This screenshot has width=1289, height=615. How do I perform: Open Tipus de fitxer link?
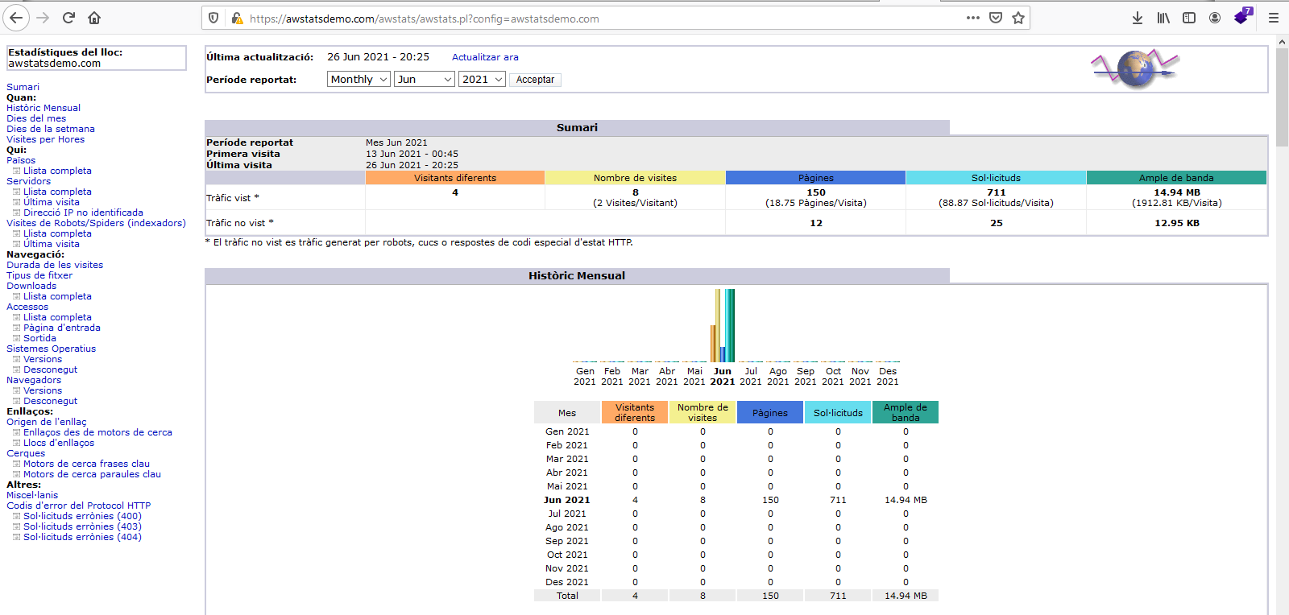(x=39, y=275)
